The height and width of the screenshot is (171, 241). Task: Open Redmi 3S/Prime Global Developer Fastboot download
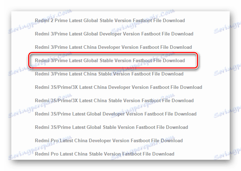(x=116, y=114)
